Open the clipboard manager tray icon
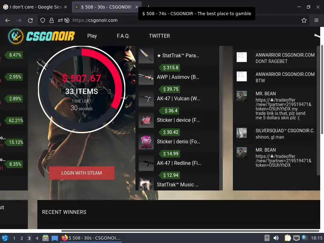 tap(288, 238)
